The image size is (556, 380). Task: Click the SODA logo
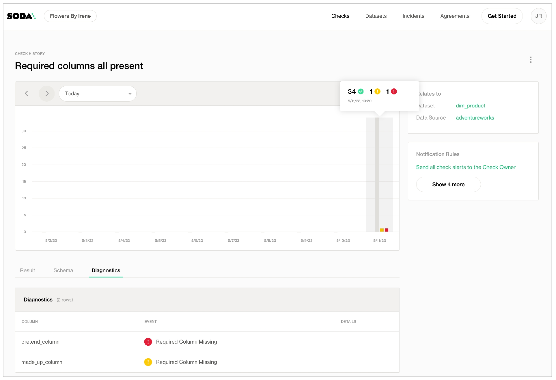[21, 16]
